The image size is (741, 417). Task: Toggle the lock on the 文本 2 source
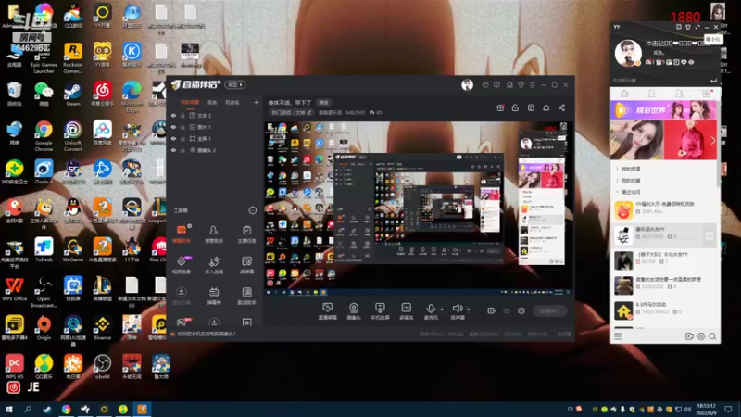182,115
